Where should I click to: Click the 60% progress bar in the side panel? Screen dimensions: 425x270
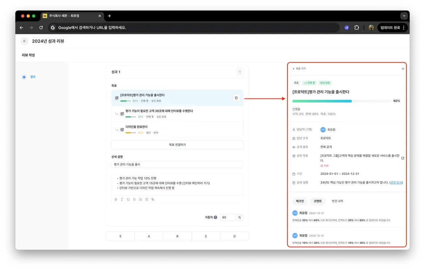(342, 101)
